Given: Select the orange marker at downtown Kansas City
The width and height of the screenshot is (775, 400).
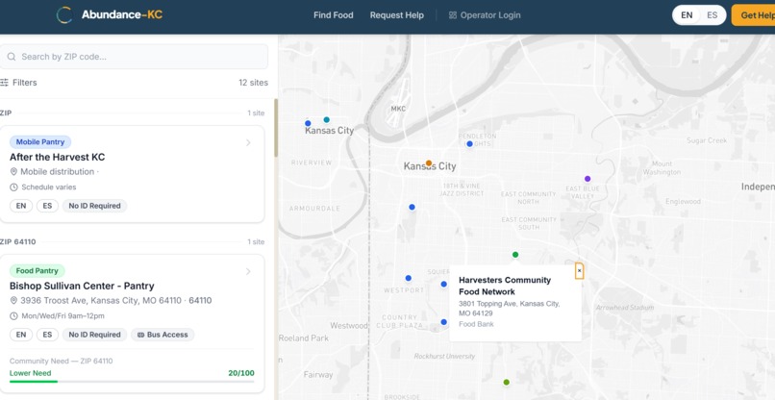Looking at the screenshot, I should click(429, 162).
